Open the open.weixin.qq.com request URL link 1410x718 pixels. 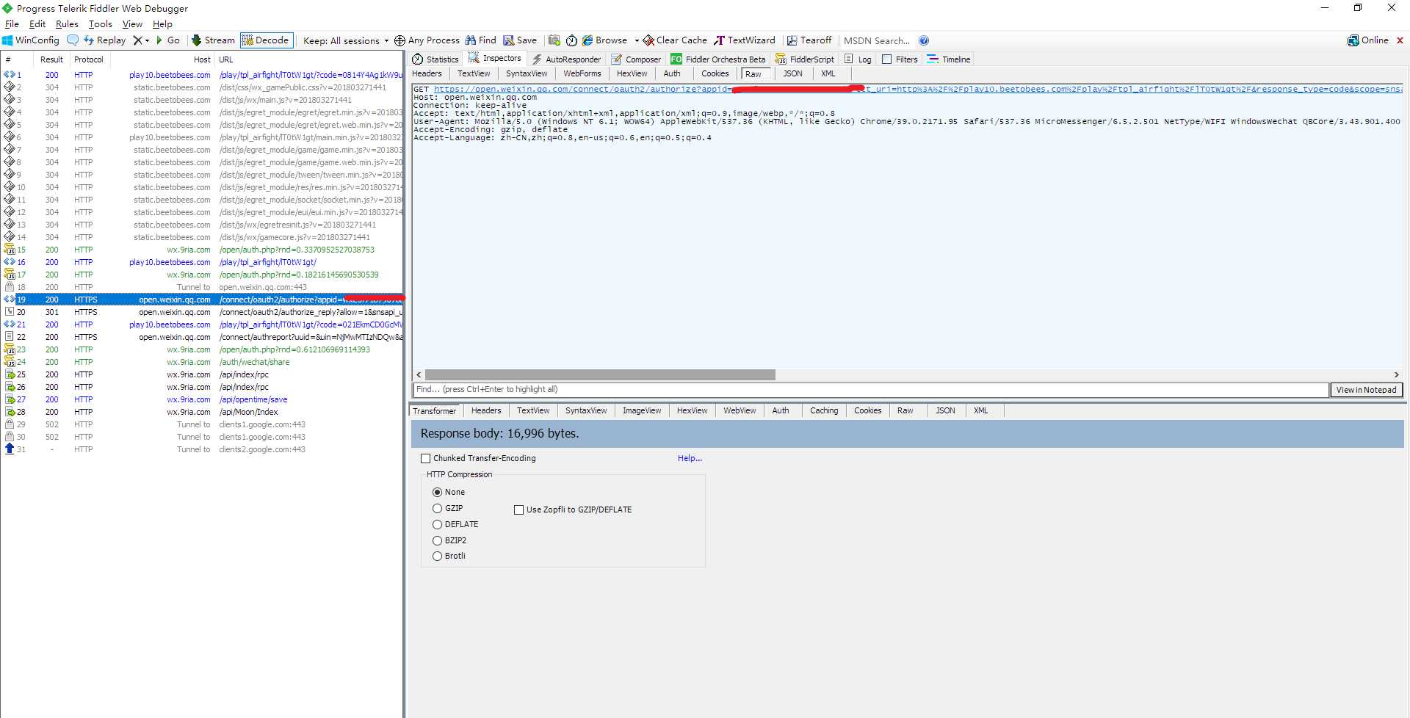918,89
